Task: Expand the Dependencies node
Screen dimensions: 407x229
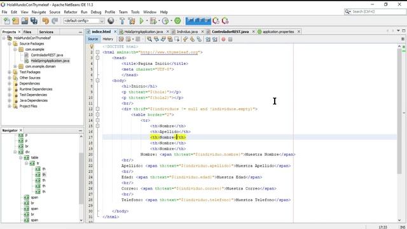Action: [10, 83]
